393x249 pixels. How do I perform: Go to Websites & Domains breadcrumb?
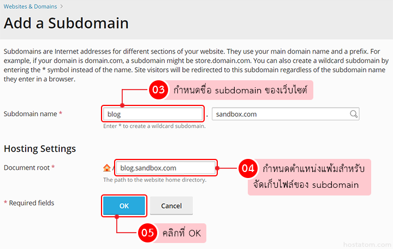point(31,6)
